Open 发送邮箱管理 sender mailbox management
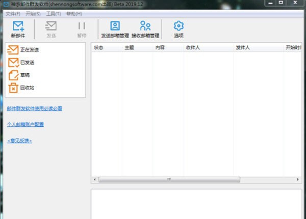This screenshot has height=219, width=306. tap(115, 29)
